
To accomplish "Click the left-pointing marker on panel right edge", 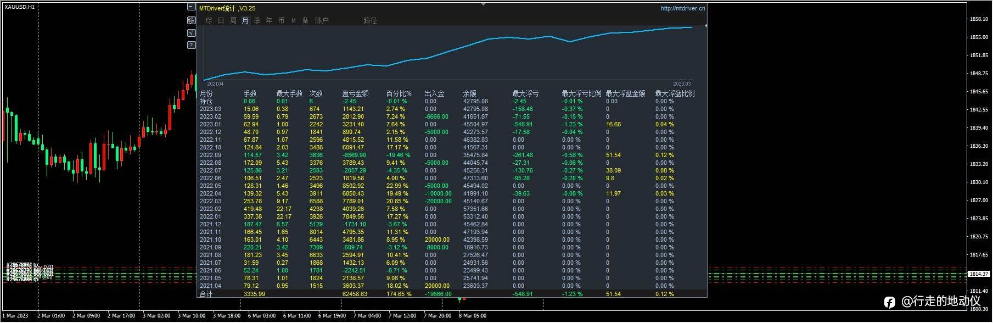I will point(705,26).
